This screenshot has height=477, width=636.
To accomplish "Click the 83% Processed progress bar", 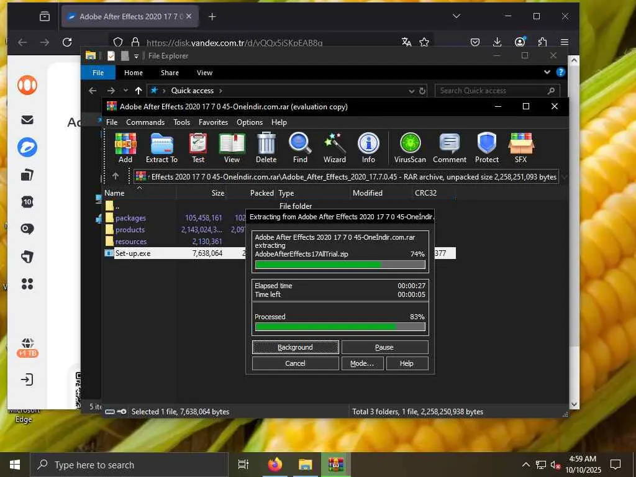I will click(x=340, y=327).
